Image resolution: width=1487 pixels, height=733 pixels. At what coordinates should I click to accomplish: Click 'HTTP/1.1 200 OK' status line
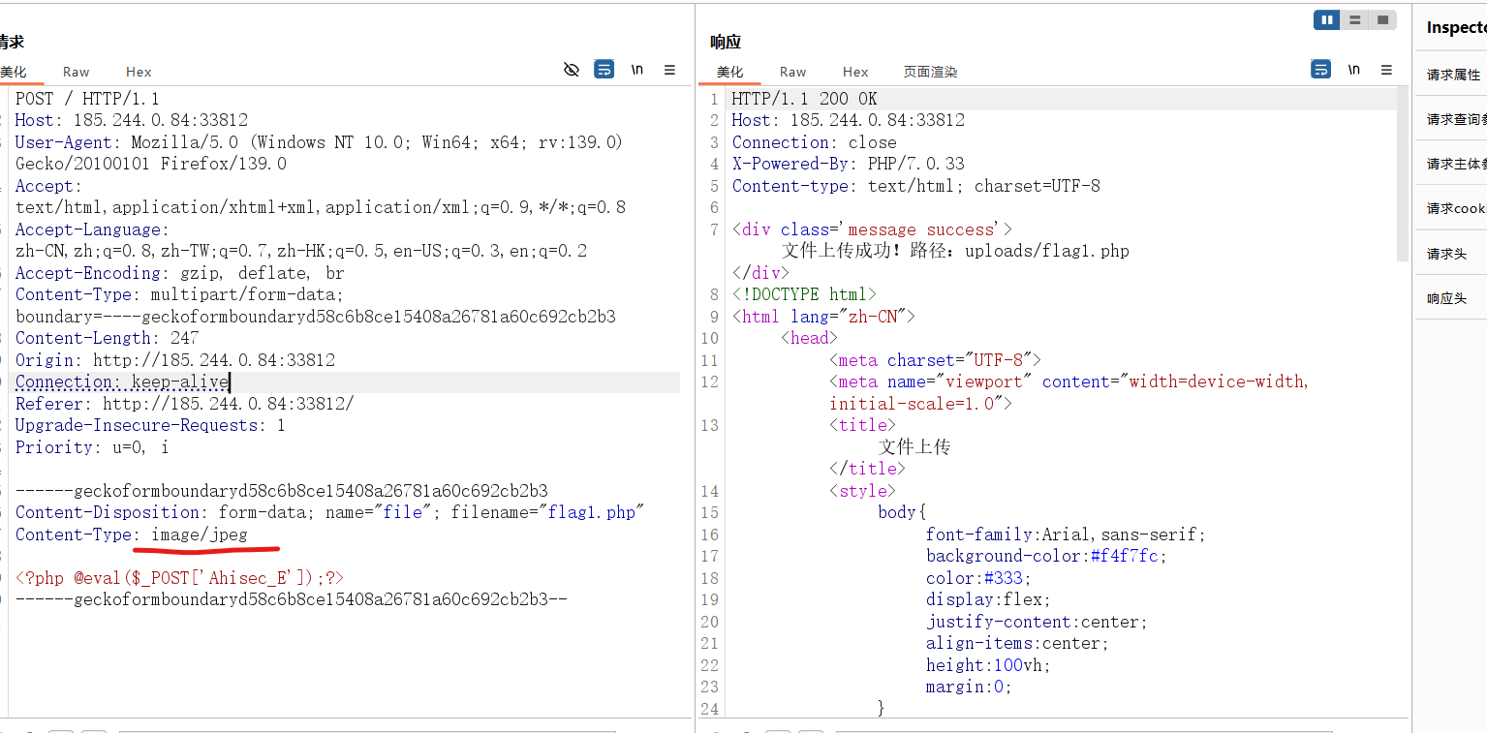804,99
